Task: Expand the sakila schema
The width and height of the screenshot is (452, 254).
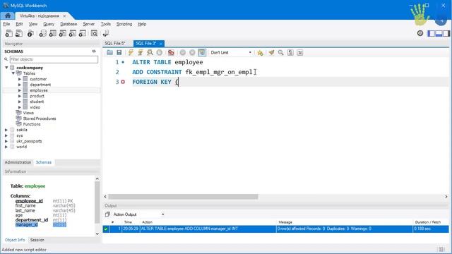Action: point(6,130)
